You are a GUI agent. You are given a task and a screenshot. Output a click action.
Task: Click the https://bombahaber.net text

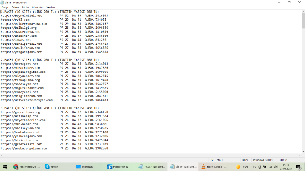point(20,132)
